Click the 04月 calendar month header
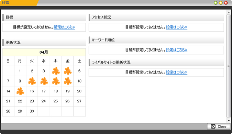 pyautogui.click(x=44, y=52)
